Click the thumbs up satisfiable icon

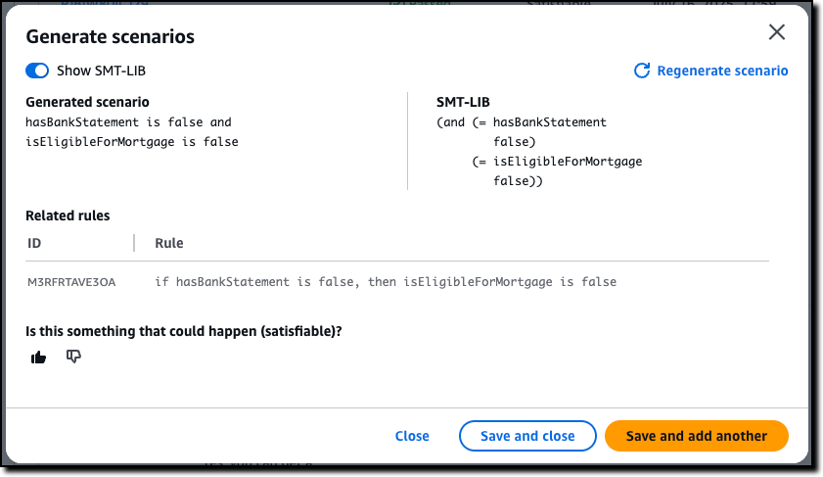click(38, 358)
